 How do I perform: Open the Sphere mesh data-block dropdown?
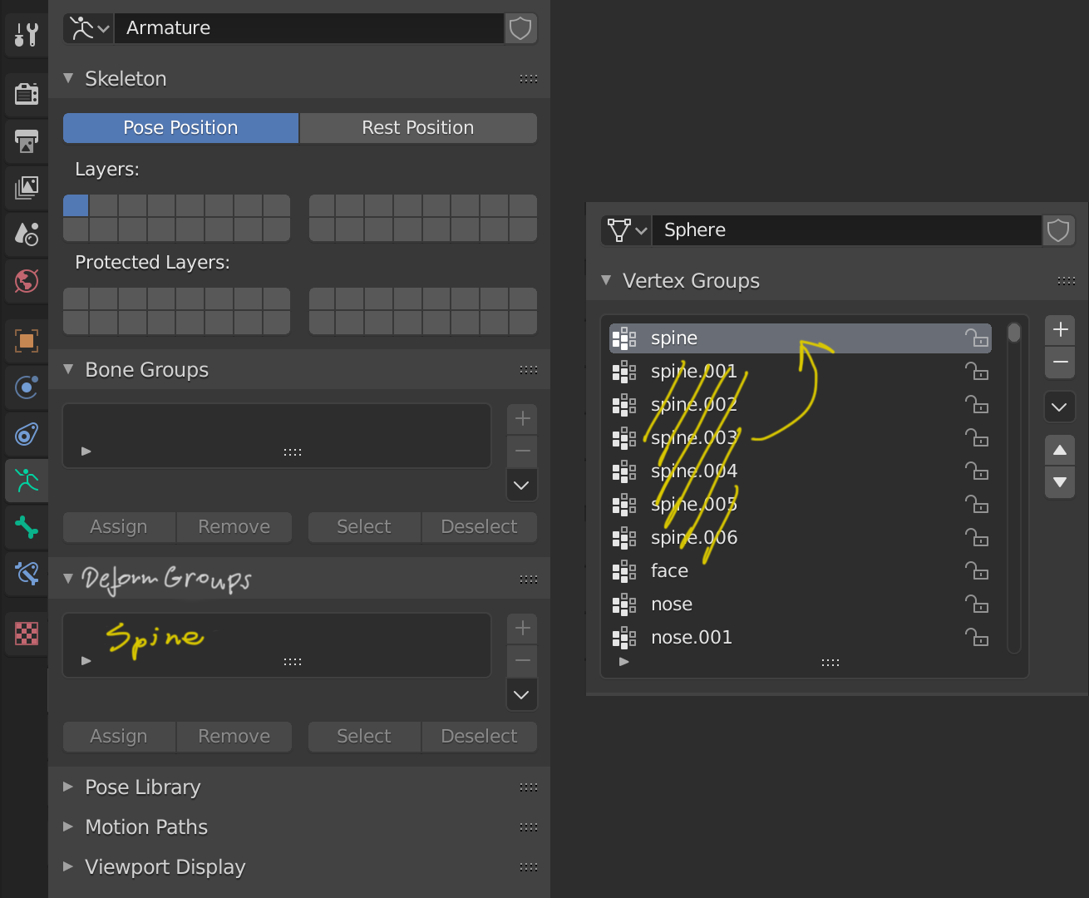coord(627,230)
